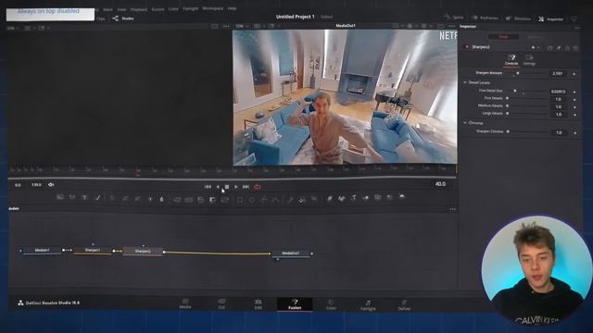The height and width of the screenshot is (333, 593).
Task: Toggle keyframe diamond for Large Details
Action: (x=574, y=115)
